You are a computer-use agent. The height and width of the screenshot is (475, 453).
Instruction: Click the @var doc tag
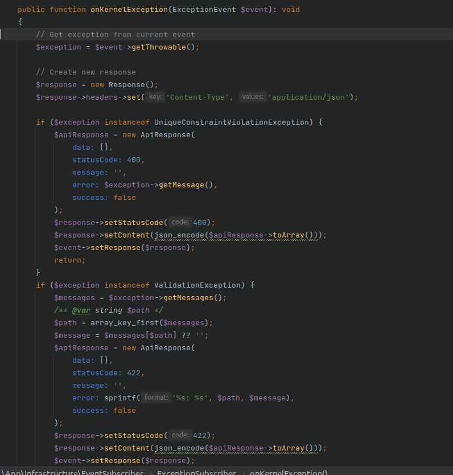[x=81, y=310]
